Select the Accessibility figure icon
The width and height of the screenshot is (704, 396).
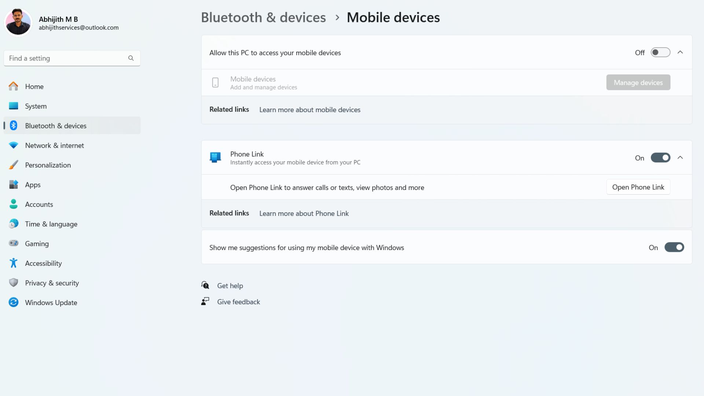[14, 263]
